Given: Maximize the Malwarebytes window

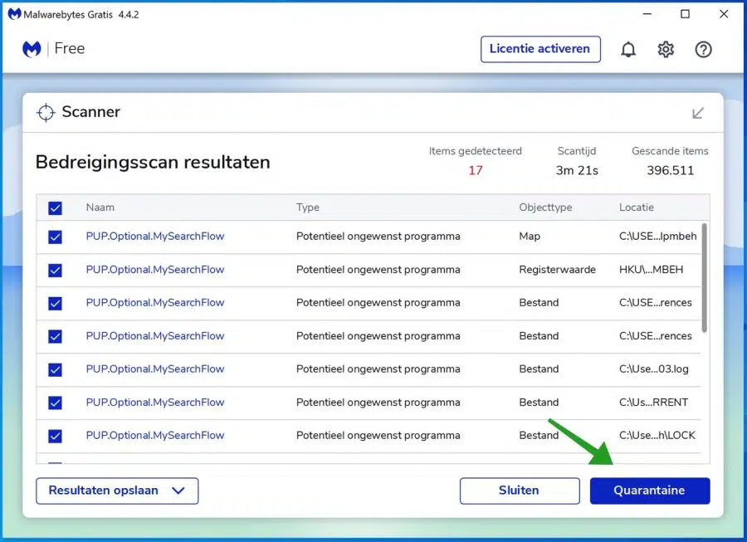Looking at the screenshot, I should (685, 14).
